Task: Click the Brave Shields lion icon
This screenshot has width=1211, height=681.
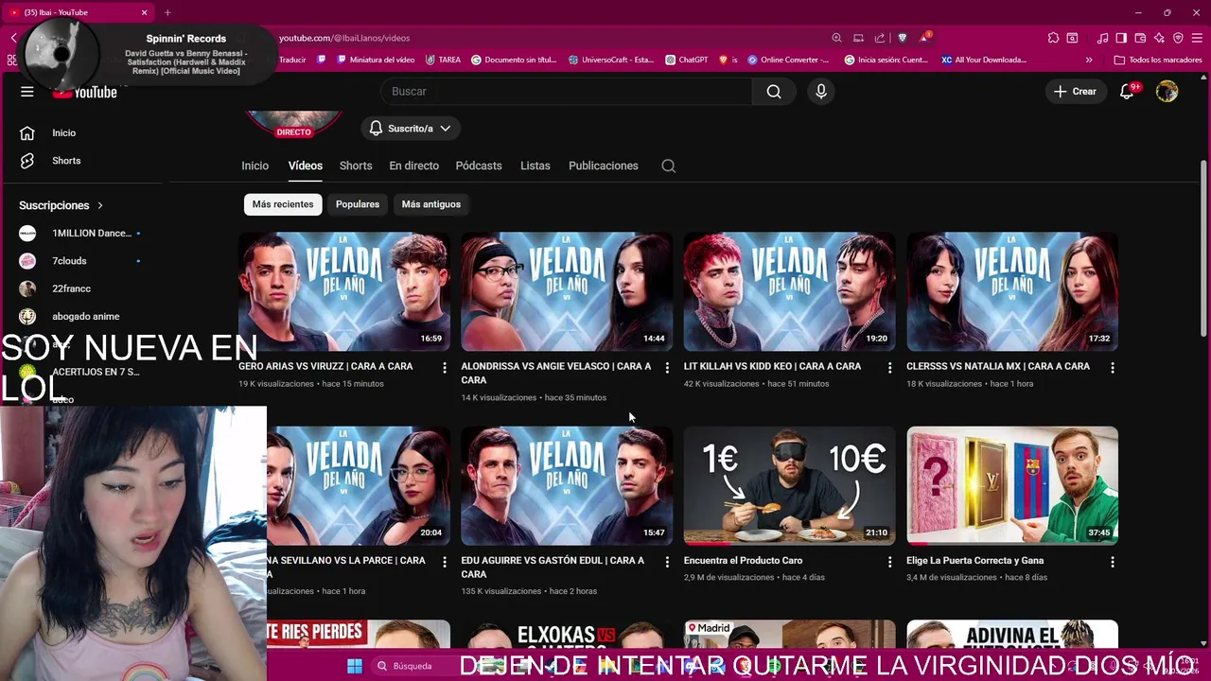Action: pyautogui.click(x=902, y=38)
